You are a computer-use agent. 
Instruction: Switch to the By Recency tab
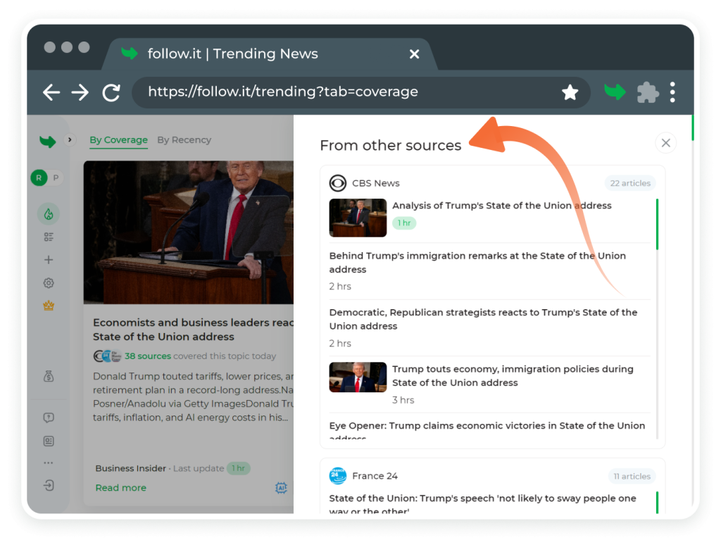[x=184, y=140]
